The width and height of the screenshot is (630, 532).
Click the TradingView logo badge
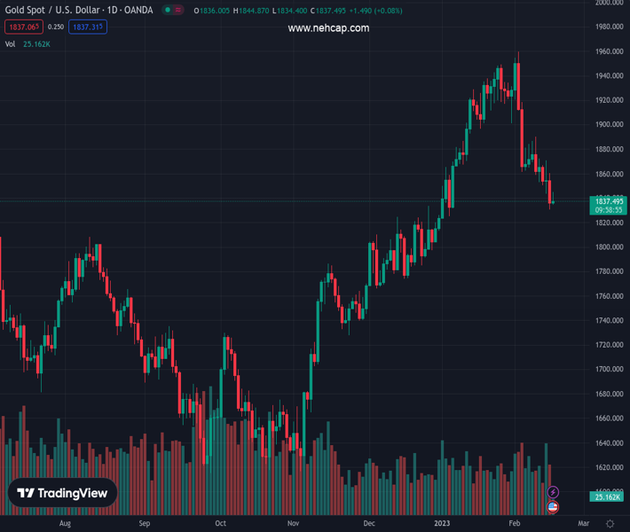63,493
